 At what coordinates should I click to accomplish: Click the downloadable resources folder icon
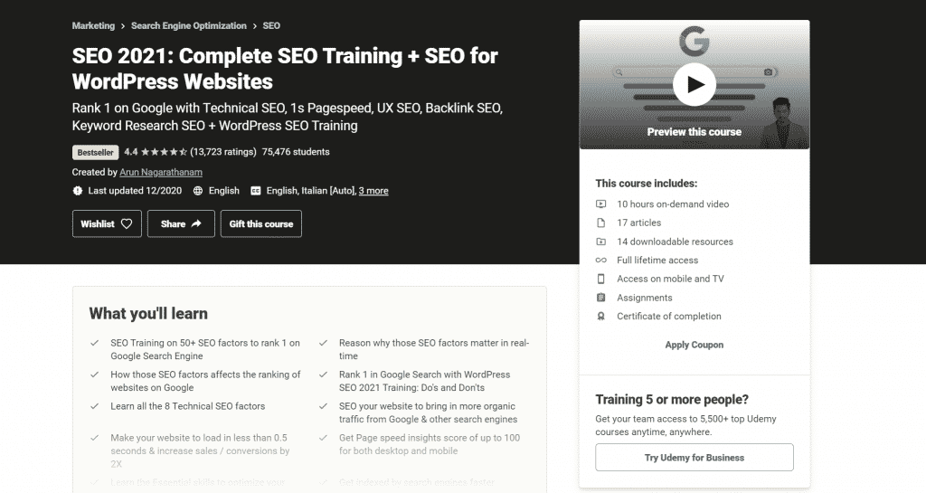pos(600,242)
